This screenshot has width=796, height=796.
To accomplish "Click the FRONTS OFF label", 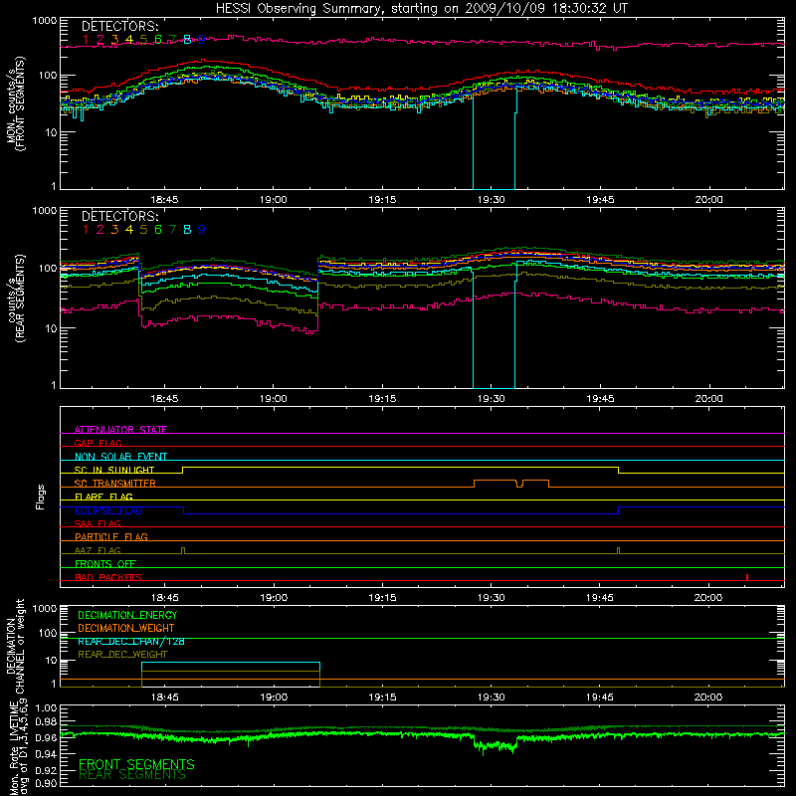I will [x=105, y=563].
